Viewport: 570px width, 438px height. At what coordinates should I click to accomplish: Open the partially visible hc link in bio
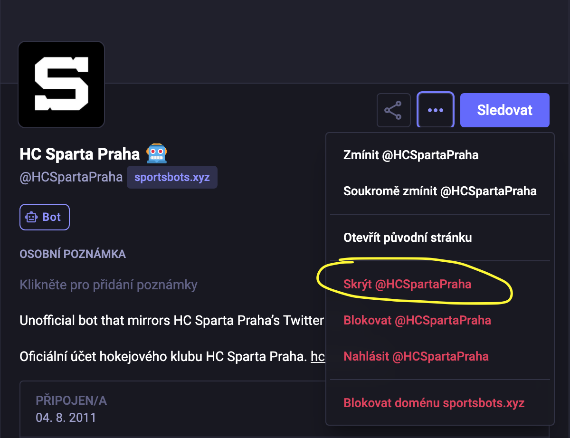318,356
